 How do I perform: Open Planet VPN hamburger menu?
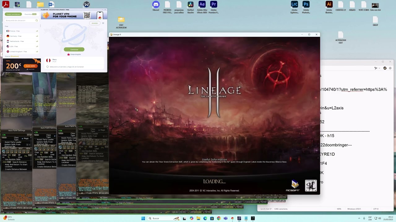(x=103, y=23)
